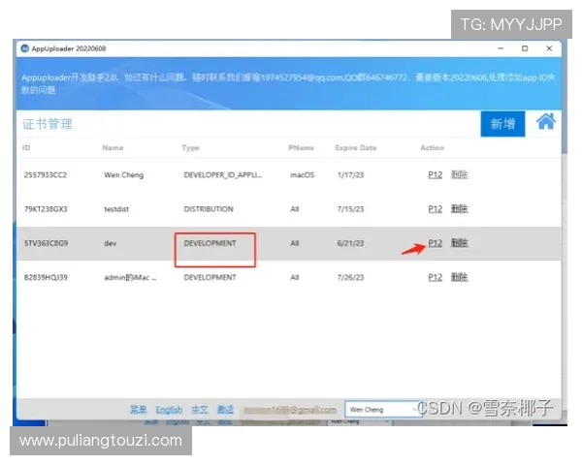Screen dimensions: 582x465
Task: Click the 新增 button
Action: [502, 124]
